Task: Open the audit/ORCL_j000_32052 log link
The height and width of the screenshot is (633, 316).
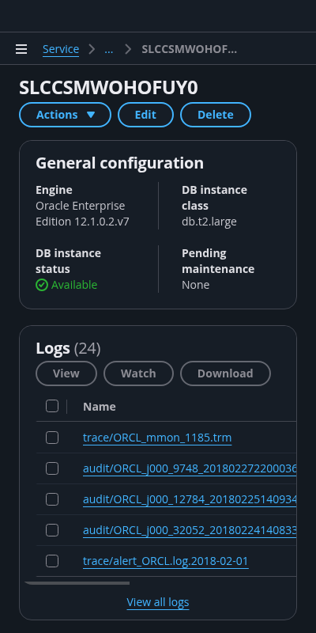Action: [x=190, y=530]
